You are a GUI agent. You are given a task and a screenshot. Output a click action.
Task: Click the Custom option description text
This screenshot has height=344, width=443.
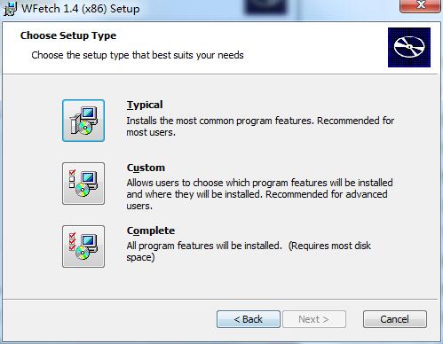click(x=259, y=194)
